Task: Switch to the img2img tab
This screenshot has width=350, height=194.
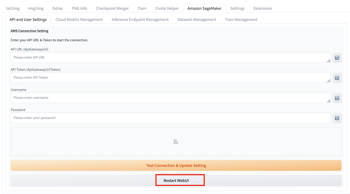Action: [36, 8]
